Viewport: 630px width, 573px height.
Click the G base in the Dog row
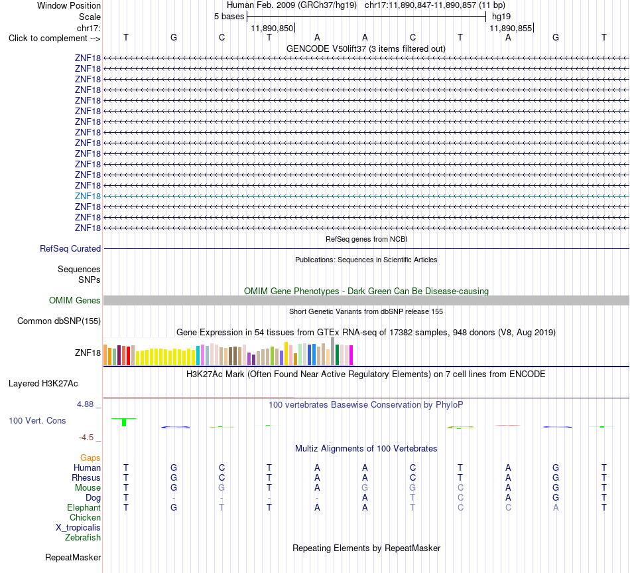click(x=556, y=498)
